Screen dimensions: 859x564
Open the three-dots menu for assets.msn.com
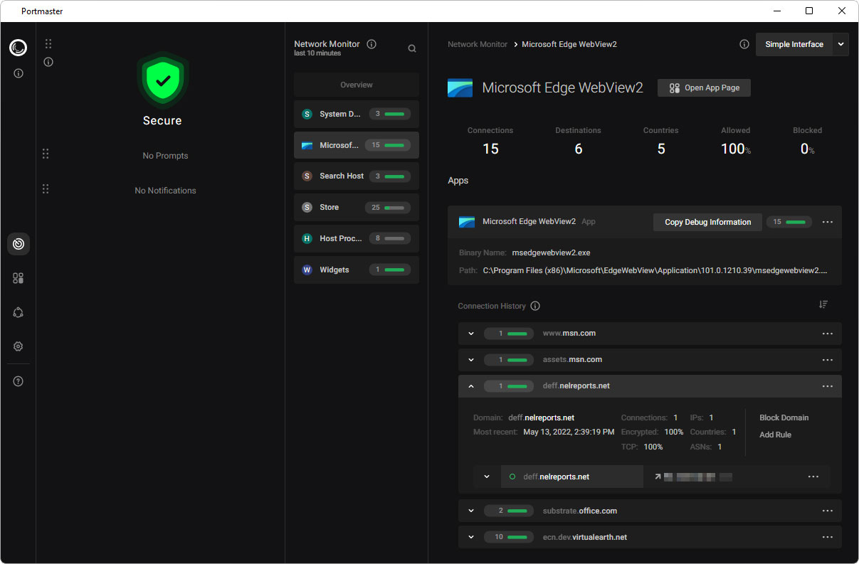click(828, 360)
